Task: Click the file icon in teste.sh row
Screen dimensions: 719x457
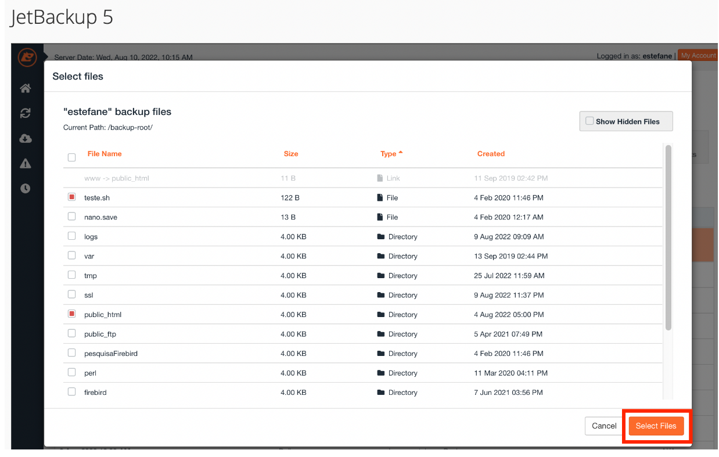Action: tap(380, 198)
